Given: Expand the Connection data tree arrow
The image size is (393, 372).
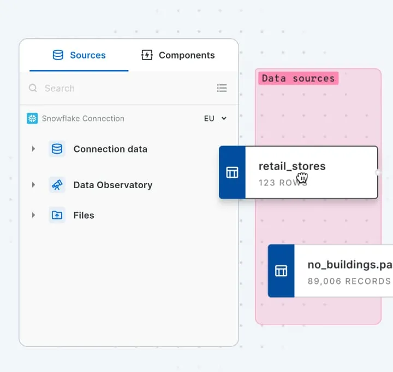Looking at the screenshot, I should click(x=33, y=149).
